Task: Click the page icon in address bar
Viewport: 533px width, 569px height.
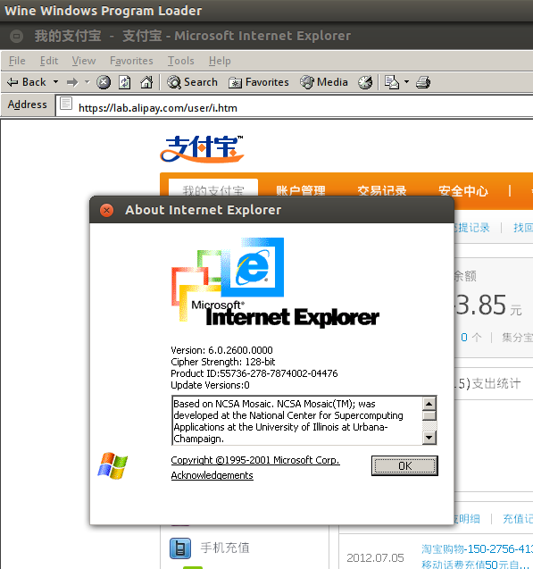Action: [x=66, y=104]
